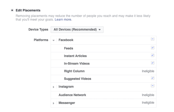The height and width of the screenshot is (112, 174).
Task: Click the Instant Articles row label
Action: click(x=75, y=56)
